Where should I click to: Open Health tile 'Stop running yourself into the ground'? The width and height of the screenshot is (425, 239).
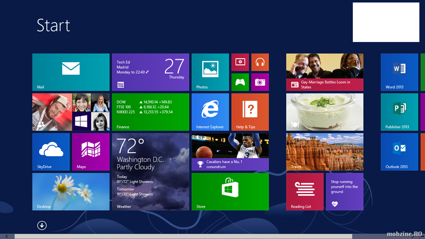344,192
